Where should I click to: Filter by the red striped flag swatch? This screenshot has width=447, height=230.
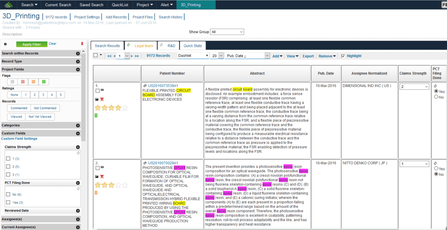click(x=23, y=82)
